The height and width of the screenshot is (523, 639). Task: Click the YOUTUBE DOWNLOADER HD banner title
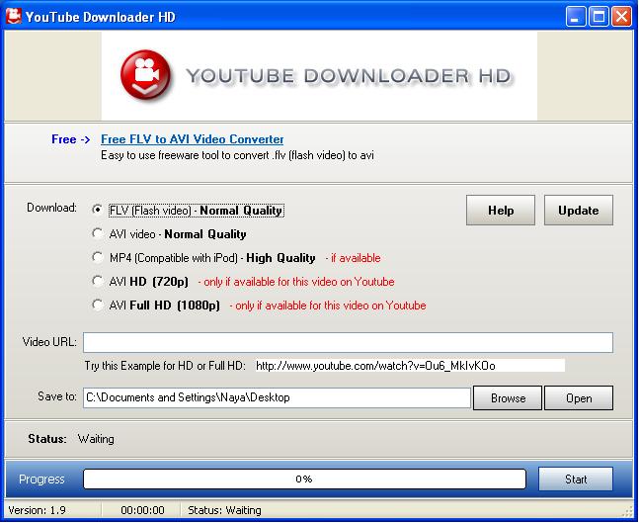(349, 76)
